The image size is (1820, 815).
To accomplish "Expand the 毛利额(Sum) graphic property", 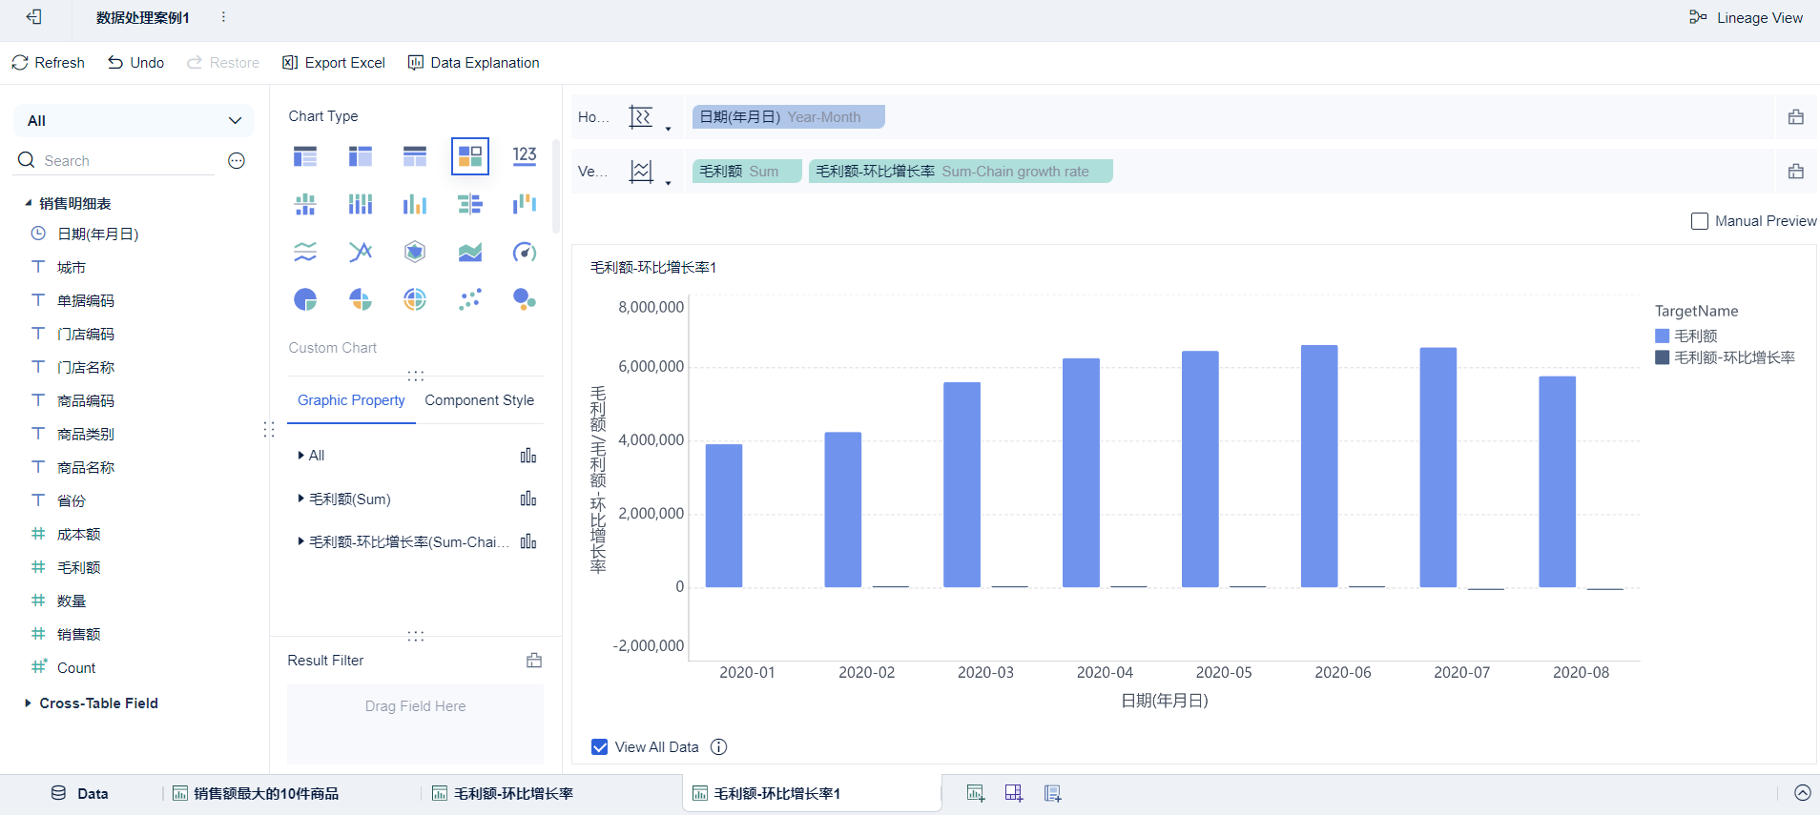I will [x=301, y=499].
